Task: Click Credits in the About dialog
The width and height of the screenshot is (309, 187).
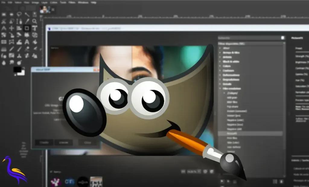Action: (44, 142)
